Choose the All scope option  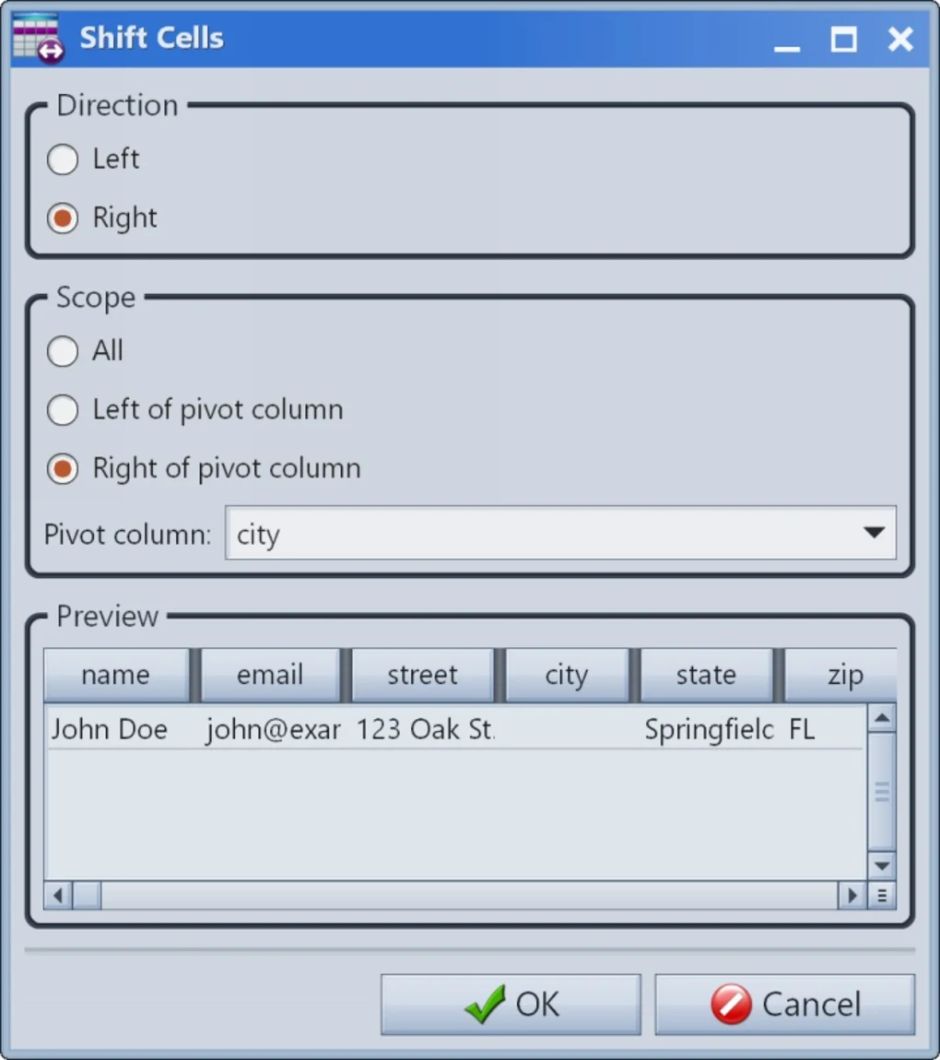[x=63, y=351]
